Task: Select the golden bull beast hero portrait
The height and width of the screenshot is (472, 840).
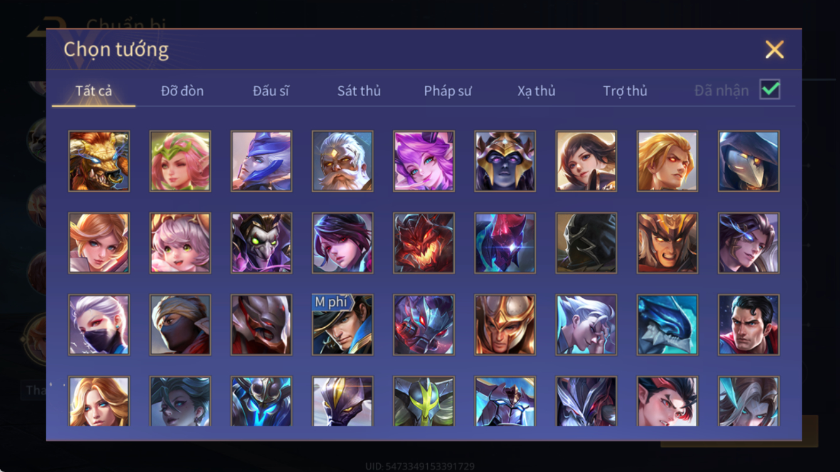Action: point(99,161)
